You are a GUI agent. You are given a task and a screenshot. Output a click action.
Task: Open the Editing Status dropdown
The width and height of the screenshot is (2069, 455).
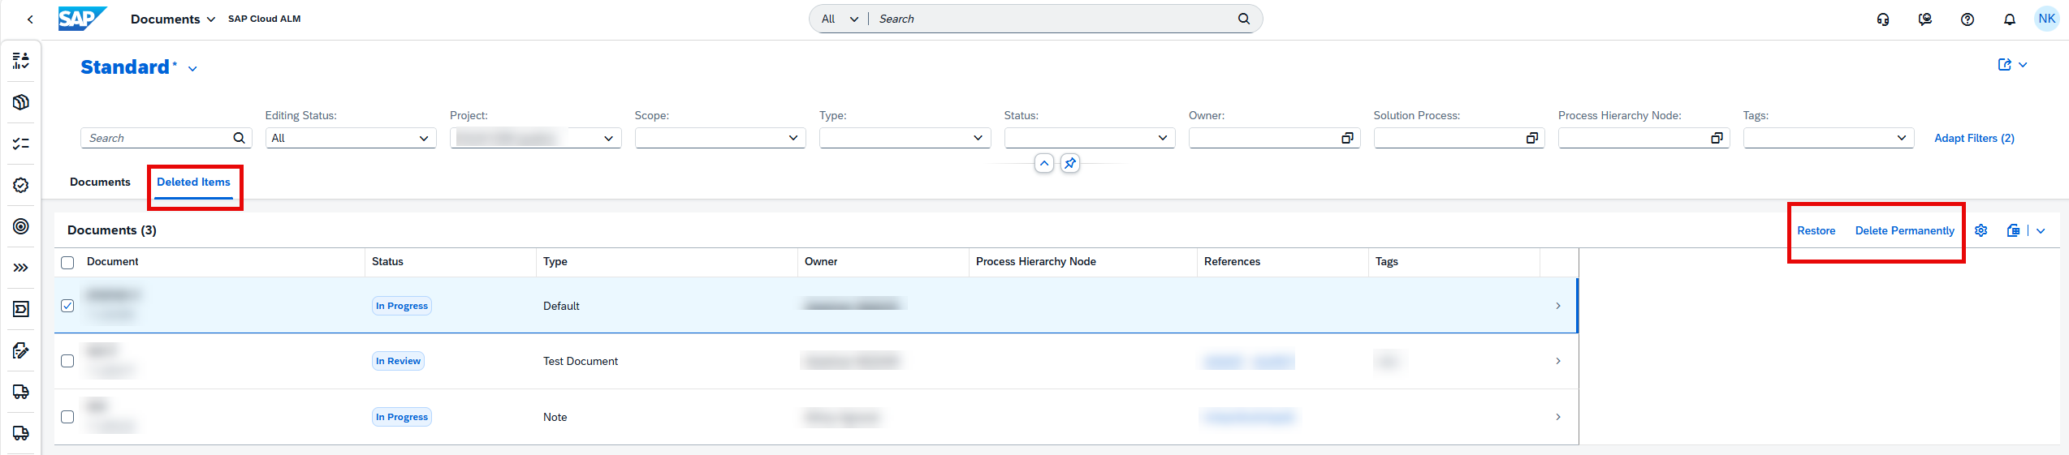click(x=351, y=139)
